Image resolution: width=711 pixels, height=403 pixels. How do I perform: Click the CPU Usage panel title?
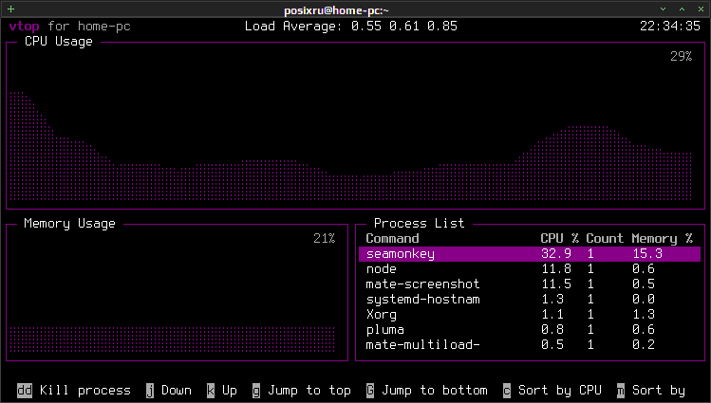click(x=59, y=42)
